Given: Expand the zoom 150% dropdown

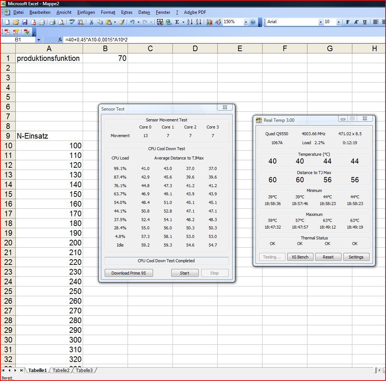Looking at the screenshot, I should (246, 22).
